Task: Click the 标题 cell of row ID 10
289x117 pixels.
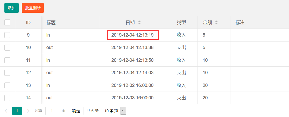Action: tap(50, 47)
